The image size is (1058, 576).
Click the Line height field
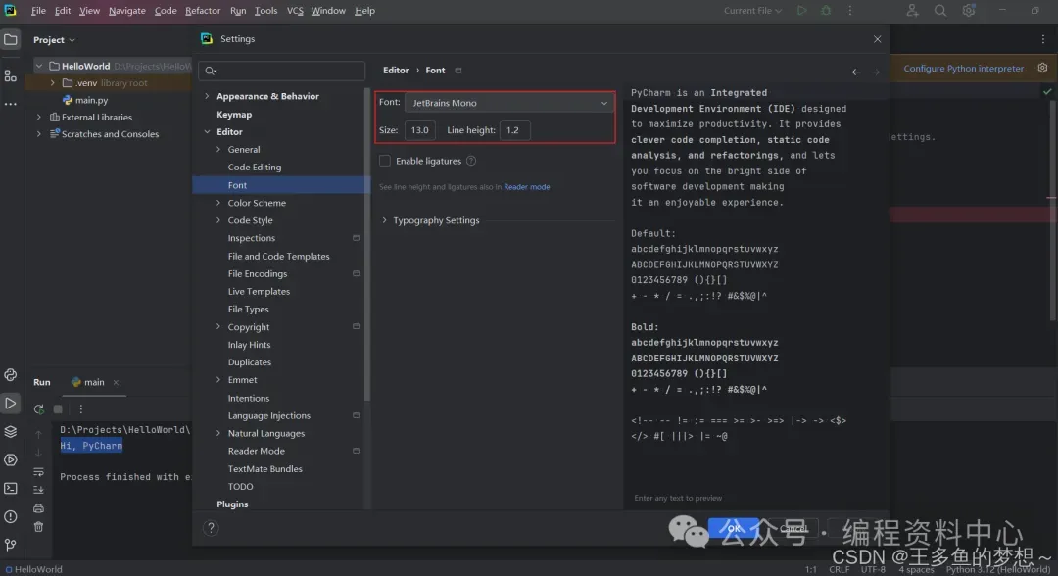click(514, 130)
